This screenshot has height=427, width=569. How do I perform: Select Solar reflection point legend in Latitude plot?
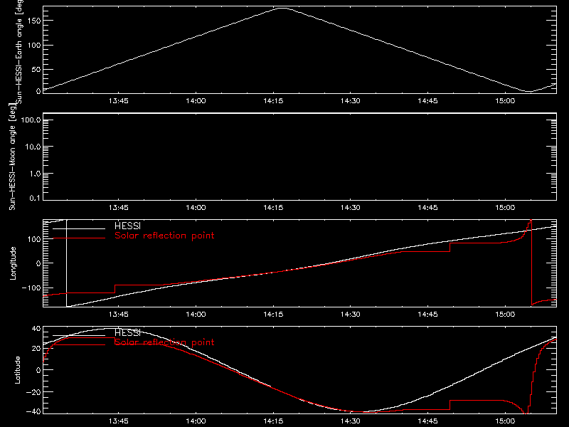pos(164,342)
